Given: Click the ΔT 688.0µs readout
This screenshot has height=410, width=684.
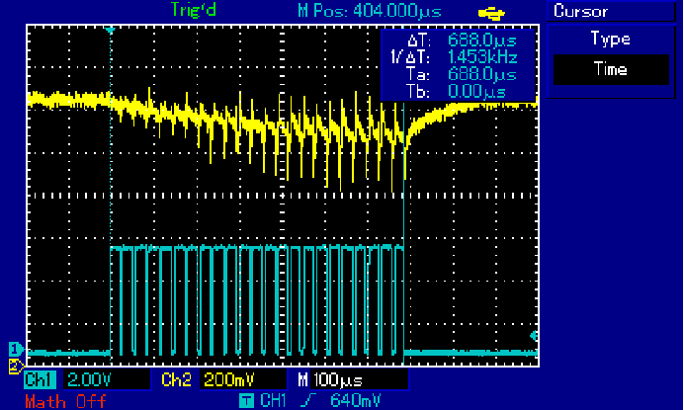Looking at the screenshot, I should 462,41.
